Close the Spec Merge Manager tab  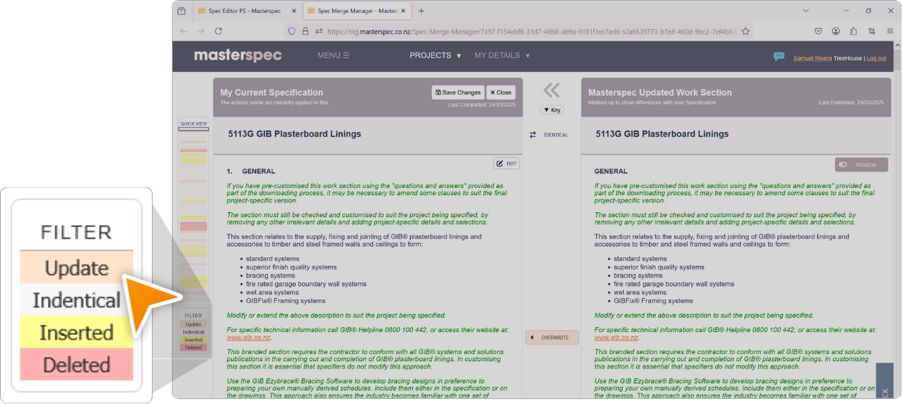404,11
